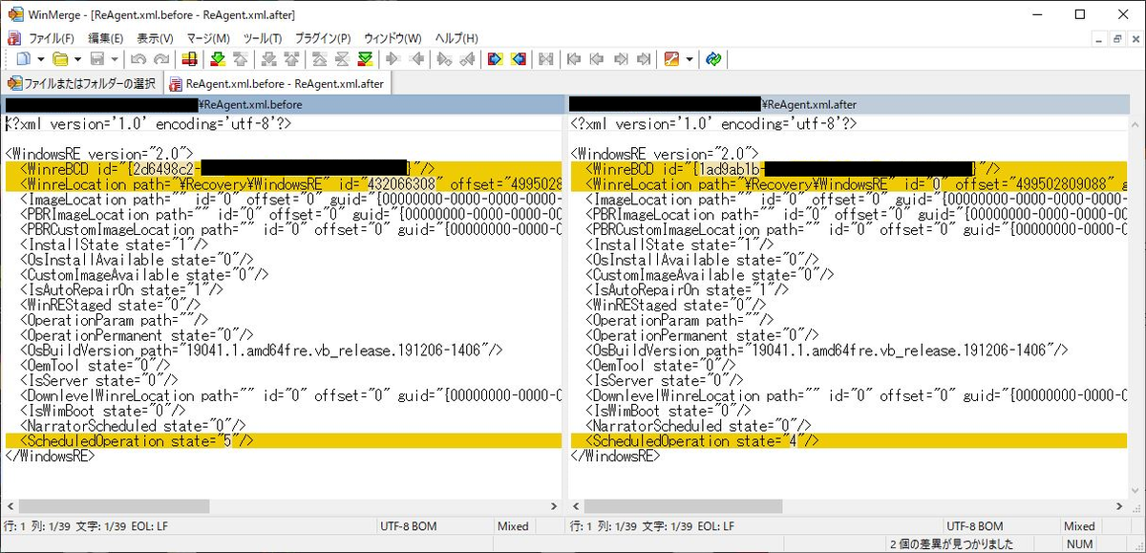
Task: Click the Save floppy disk icon
Action: tap(97, 59)
